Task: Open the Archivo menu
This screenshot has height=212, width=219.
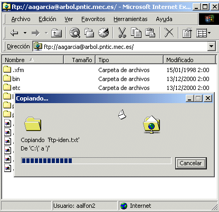Action: tap(21, 19)
